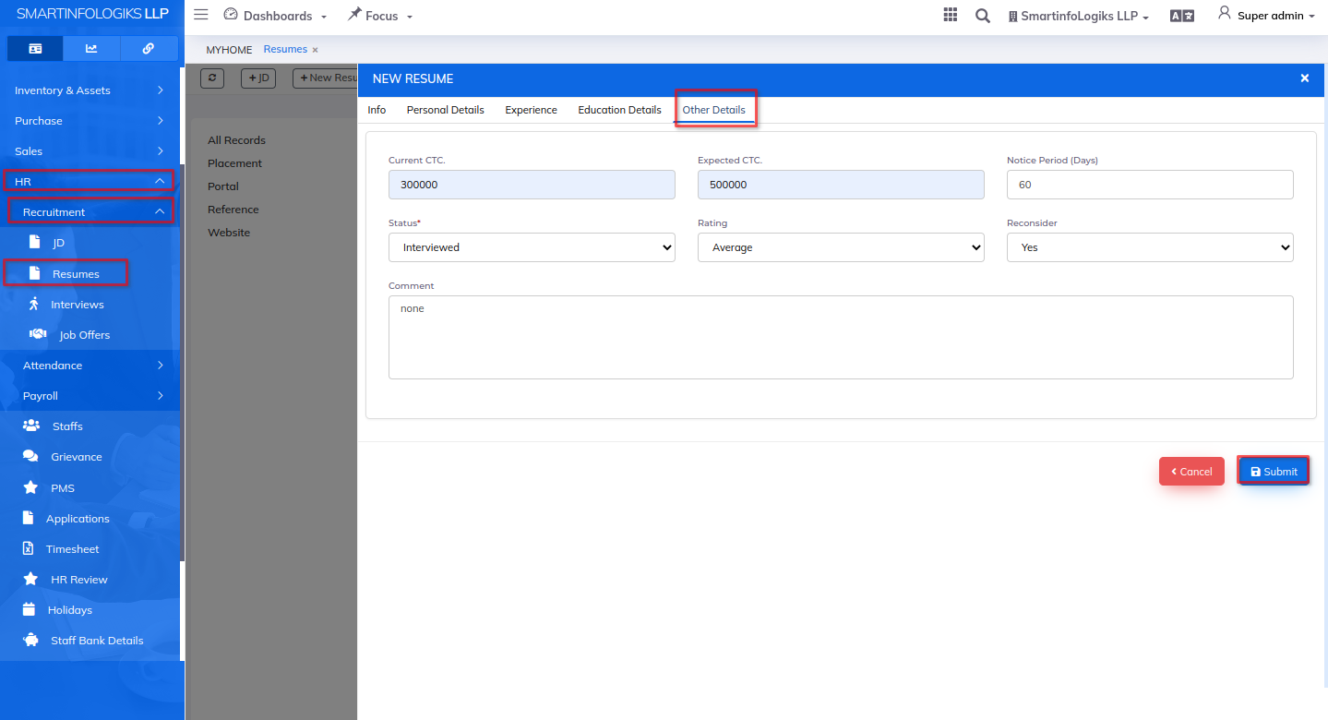Filter by Website source

pos(229,233)
